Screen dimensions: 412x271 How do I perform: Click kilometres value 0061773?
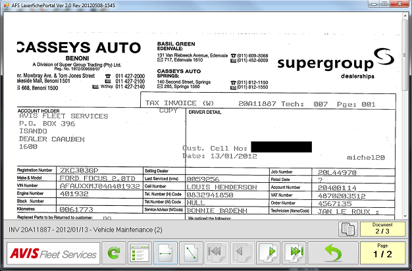[76, 210]
